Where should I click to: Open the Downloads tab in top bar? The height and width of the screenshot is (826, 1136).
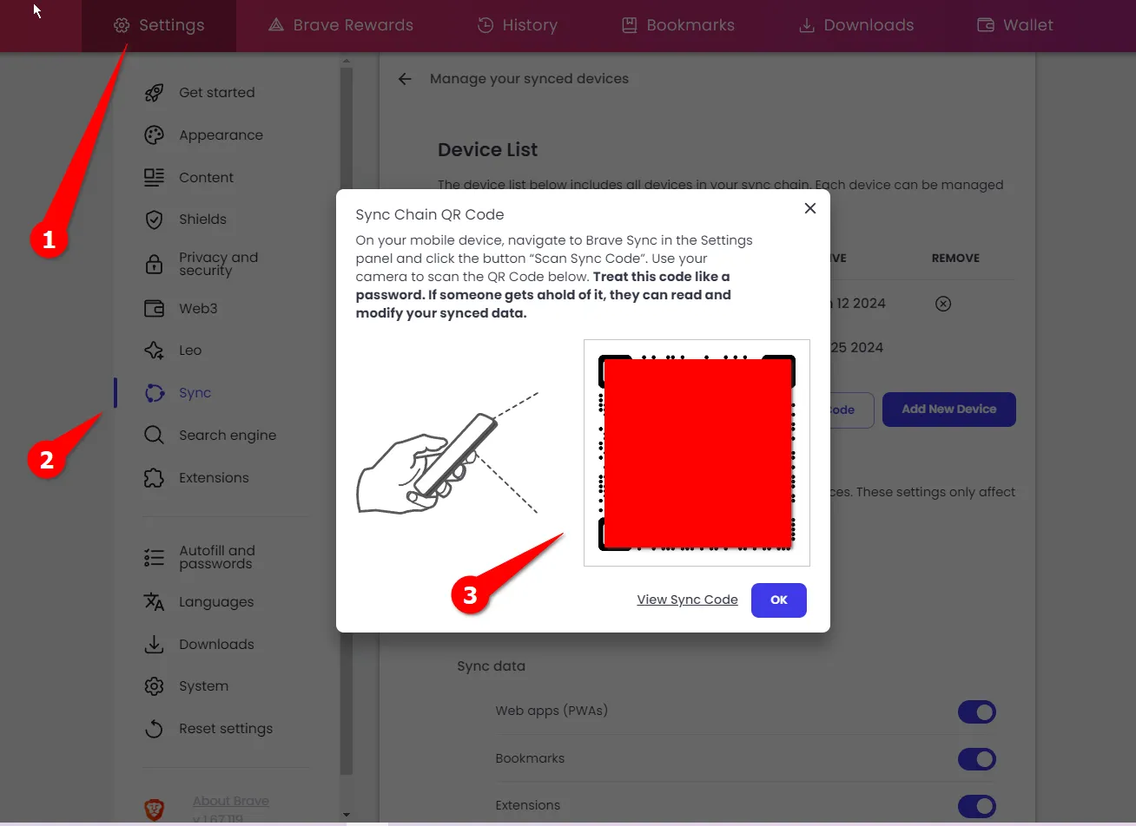tap(856, 25)
